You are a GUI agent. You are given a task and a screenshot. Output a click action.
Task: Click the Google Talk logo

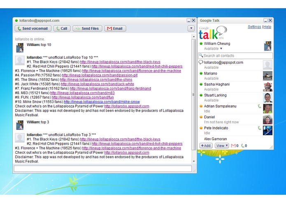point(213,33)
